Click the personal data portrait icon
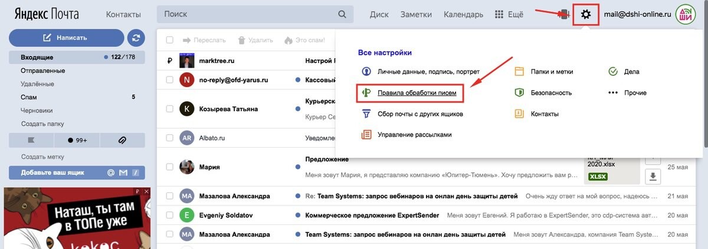 pos(366,72)
